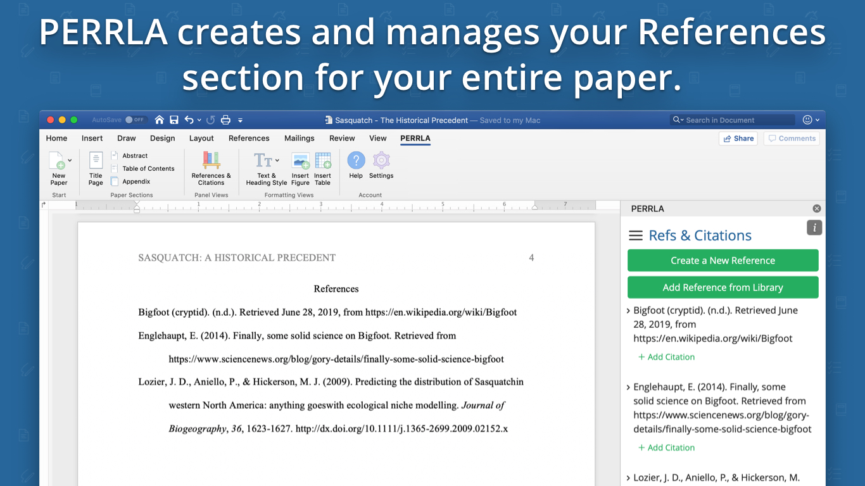
Task: Click the right indent marker on ruler
Action: pyautogui.click(x=535, y=207)
